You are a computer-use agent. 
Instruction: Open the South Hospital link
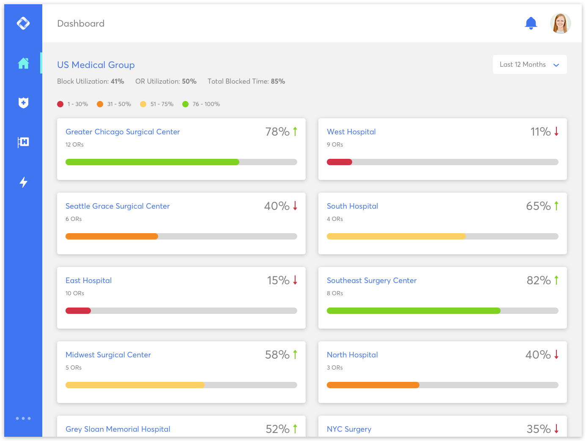352,206
